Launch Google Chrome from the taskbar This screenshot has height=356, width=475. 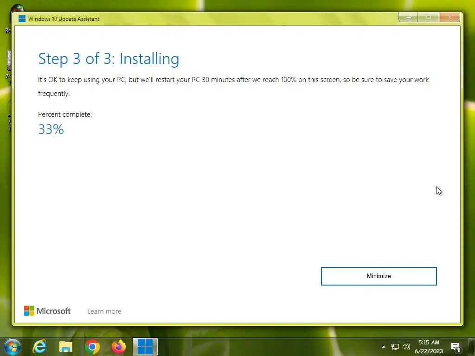(x=92, y=347)
